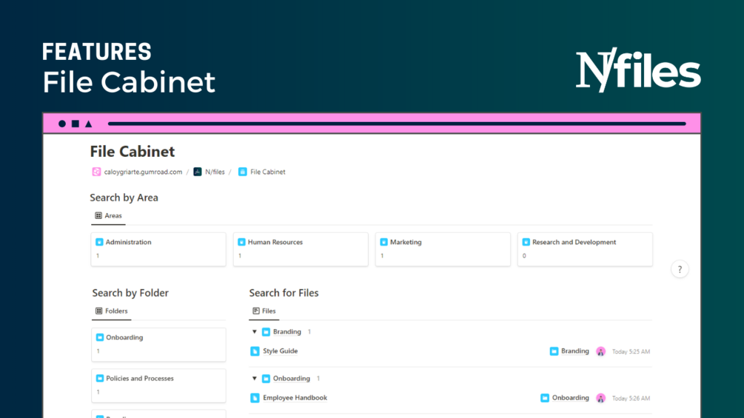This screenshot has height=418, width=744.
Task: Click Onboarding tag in Employee Handbook row
Action: (x=570, y=397)
